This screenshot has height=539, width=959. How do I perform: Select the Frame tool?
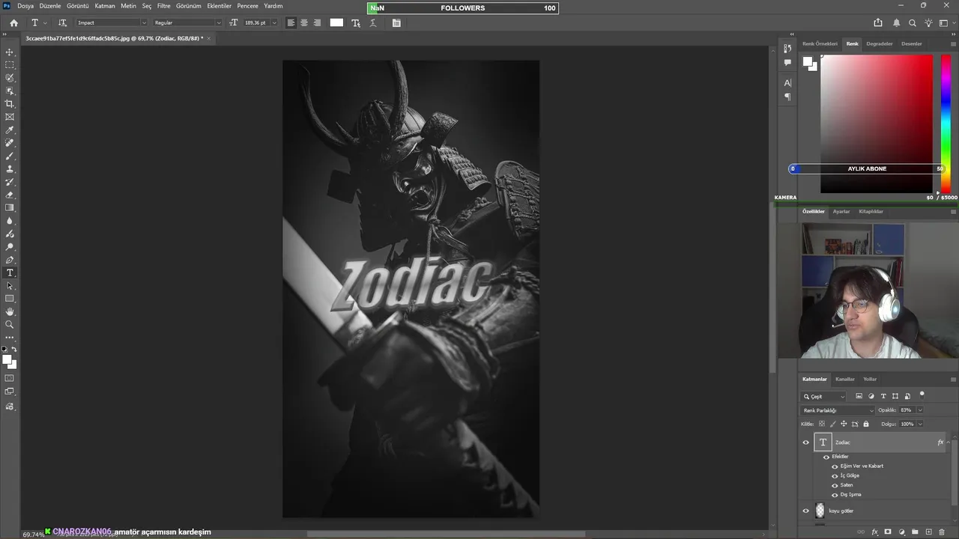click(10, 117)
